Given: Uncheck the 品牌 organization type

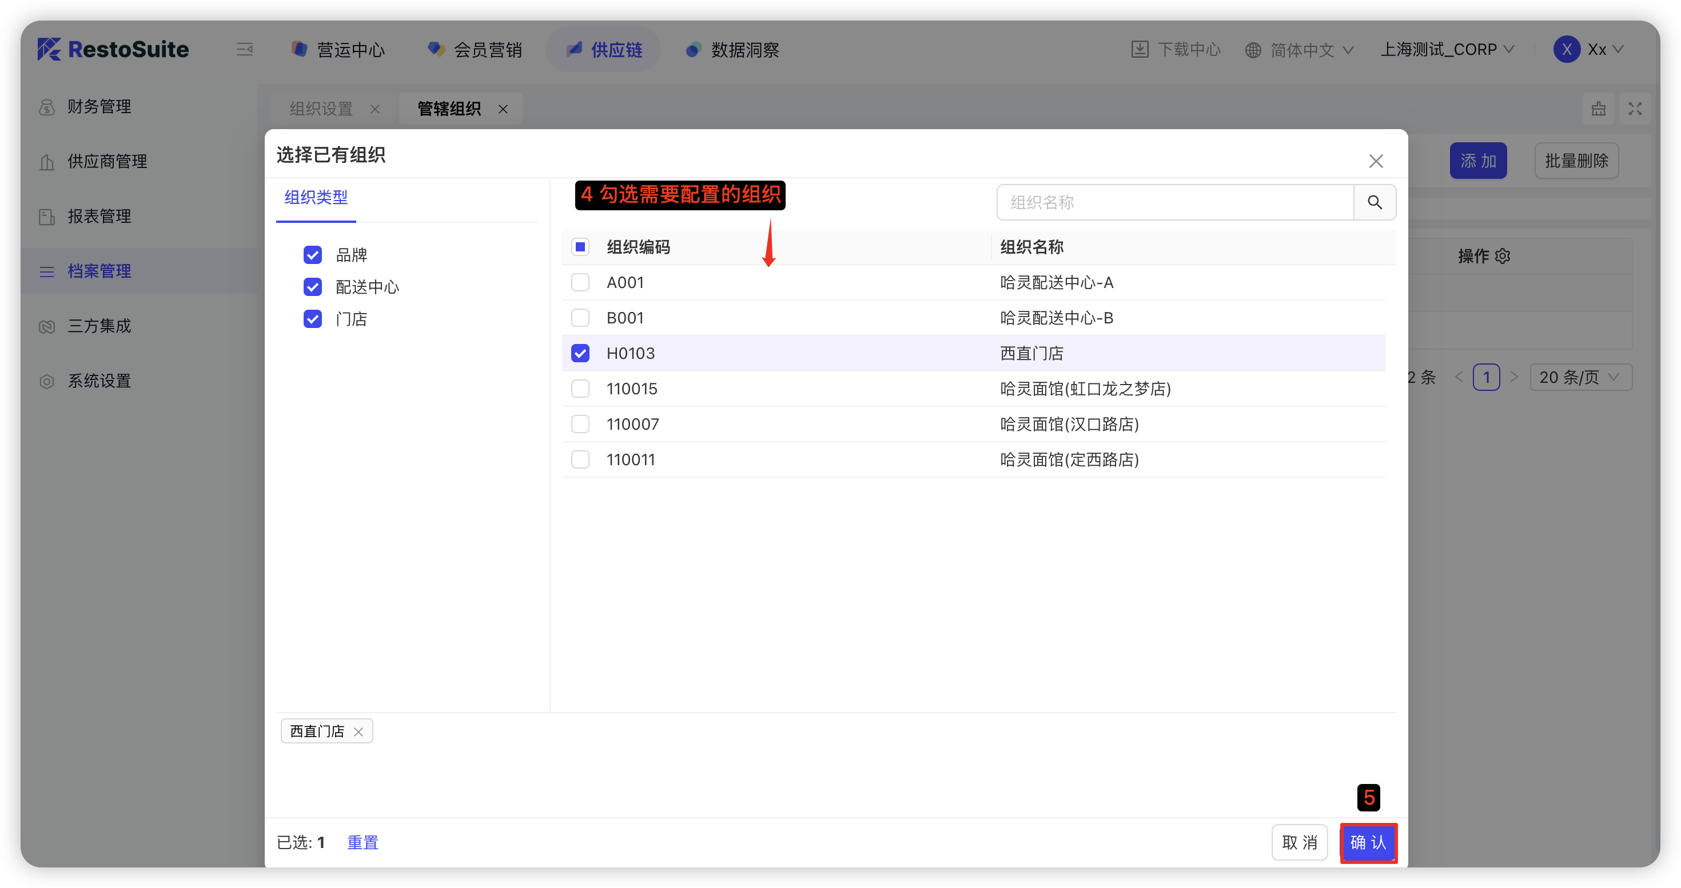Looking at the screenshot, I should point(313,255).
